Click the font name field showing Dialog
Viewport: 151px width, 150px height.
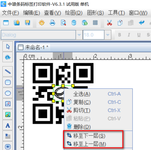[x=38, y=35]
